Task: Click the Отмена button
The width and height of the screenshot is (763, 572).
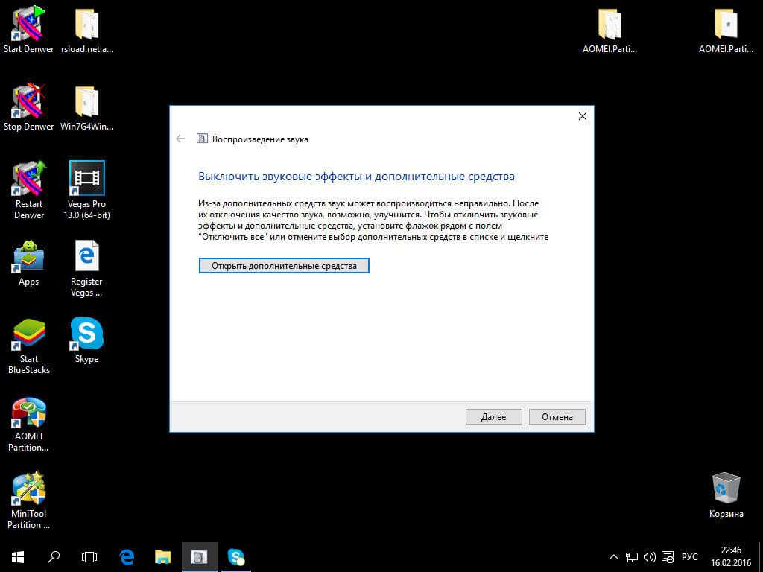Action: 557,417
